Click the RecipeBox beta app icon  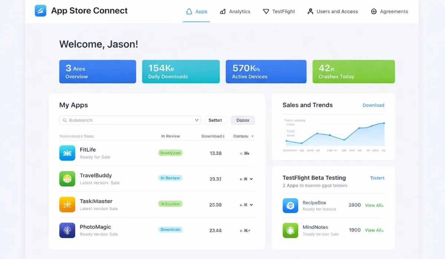coord(290,205)
